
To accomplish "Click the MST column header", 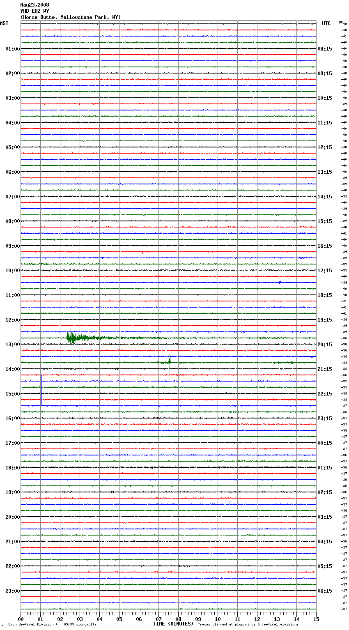I will pos(4,23).
